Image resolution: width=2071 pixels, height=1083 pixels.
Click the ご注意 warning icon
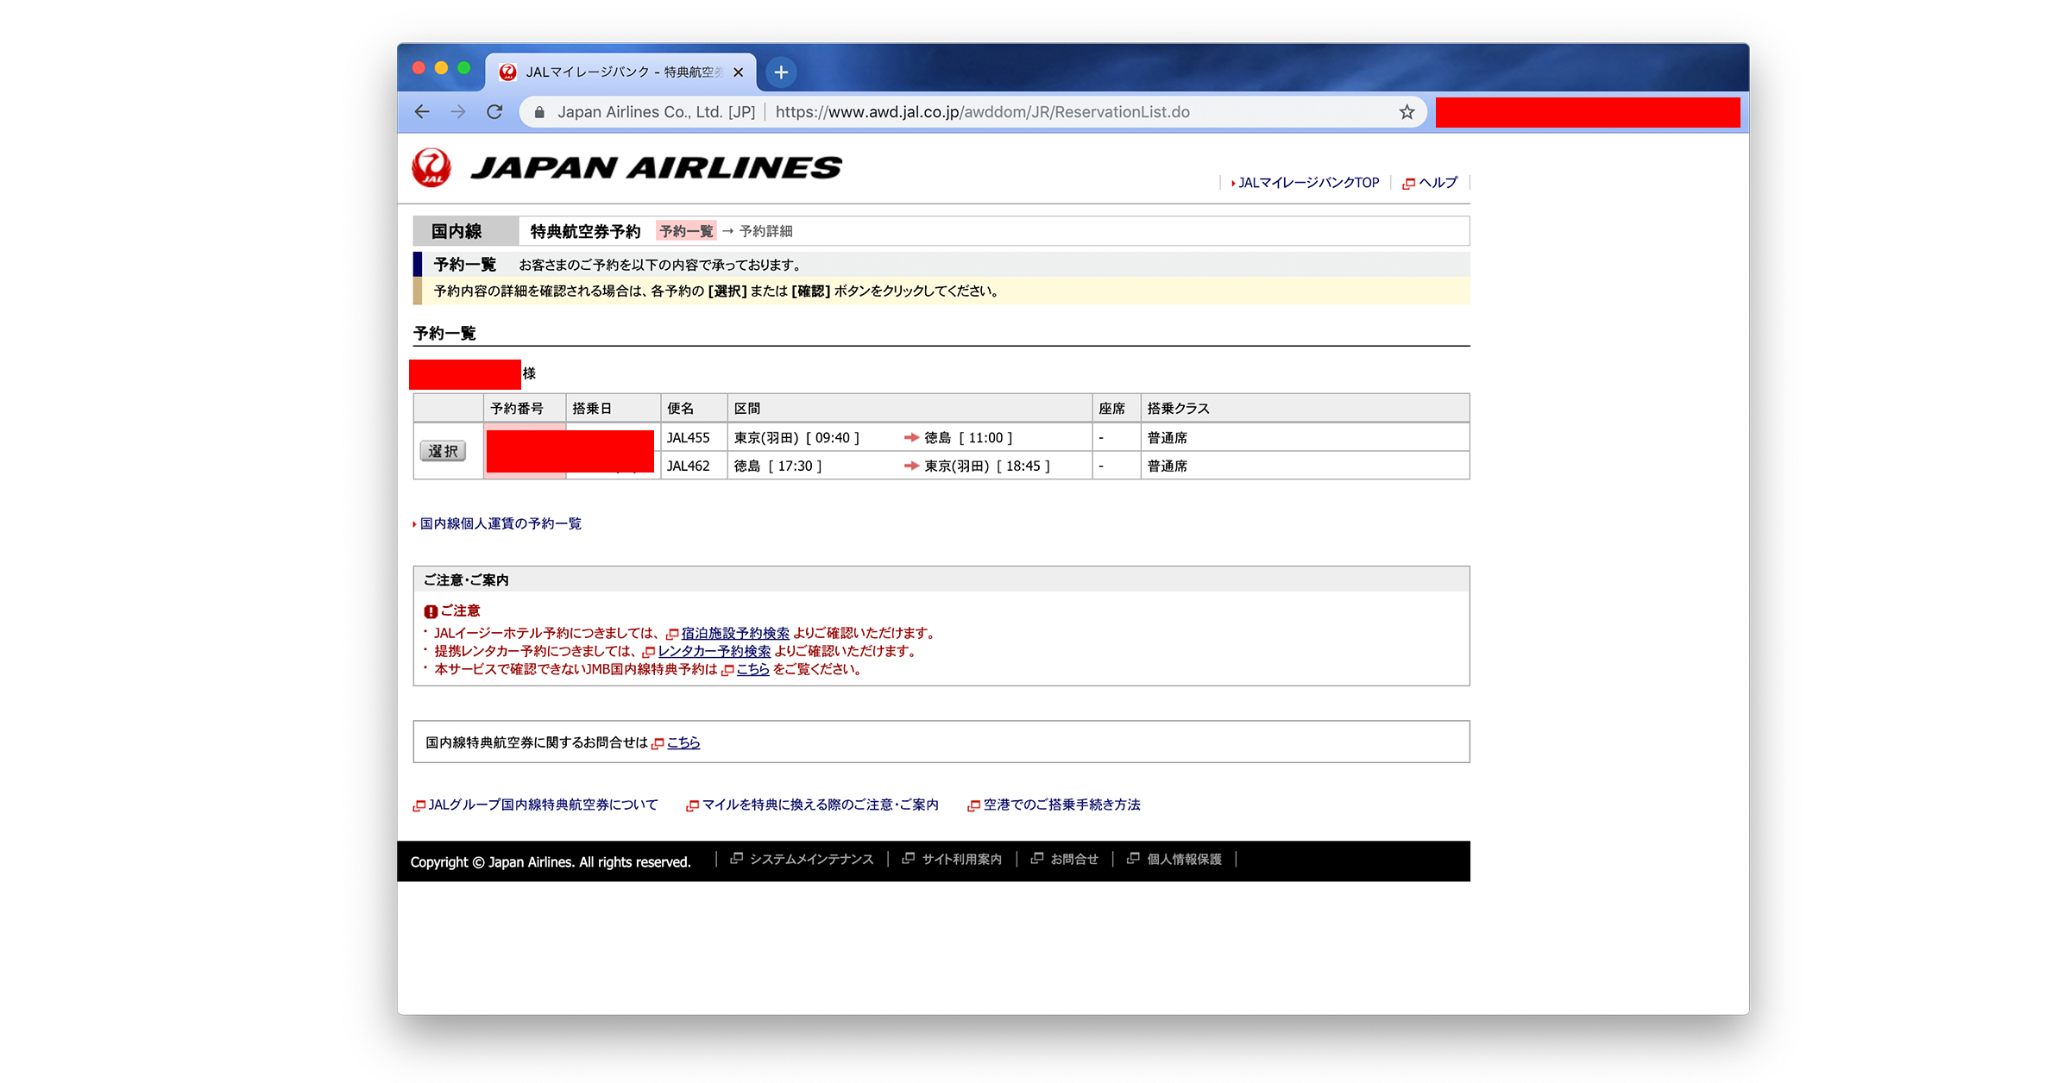(431, 611)
